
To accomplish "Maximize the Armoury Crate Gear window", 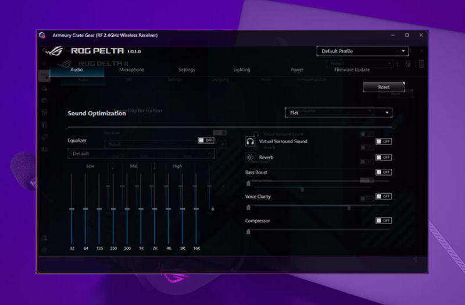I will (407, 36).
